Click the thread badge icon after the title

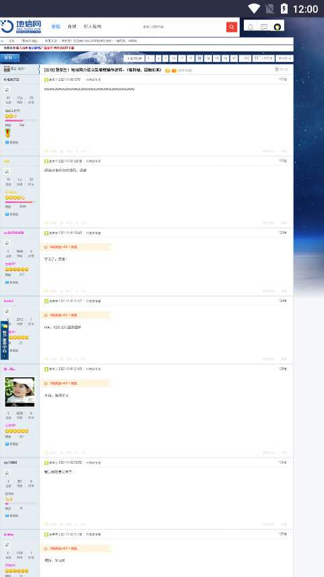[168, 70]
